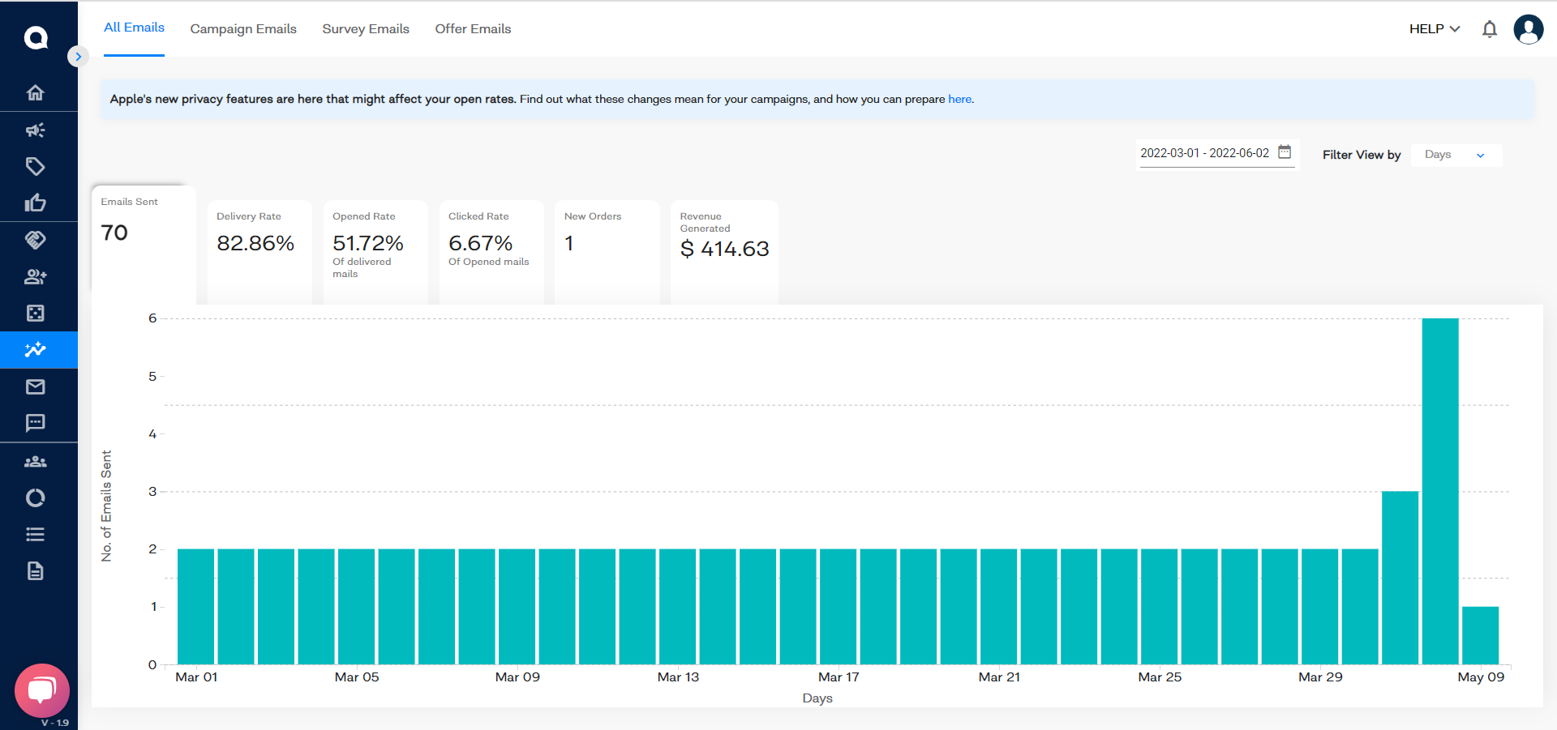This screenshot has width=1557, height=730.
Task: Click the 'No. of Emails Sent' axis title
Action: (106, 506)
